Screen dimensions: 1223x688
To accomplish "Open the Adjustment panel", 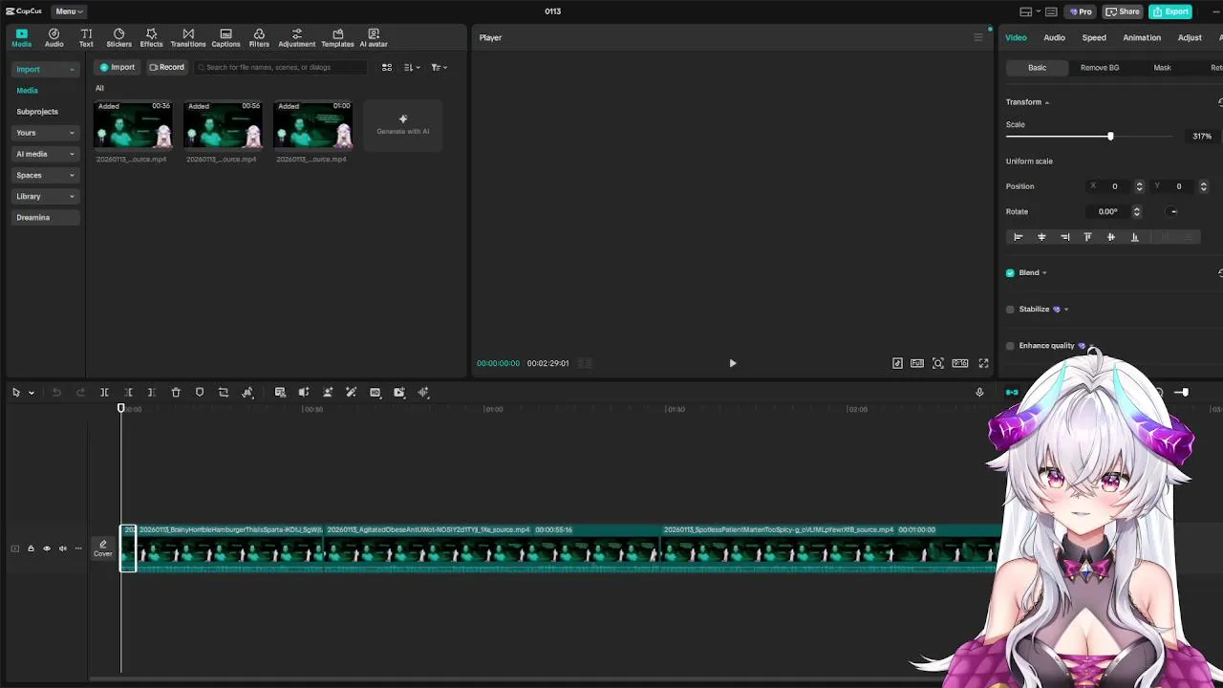I will click(x=296, y=37).
